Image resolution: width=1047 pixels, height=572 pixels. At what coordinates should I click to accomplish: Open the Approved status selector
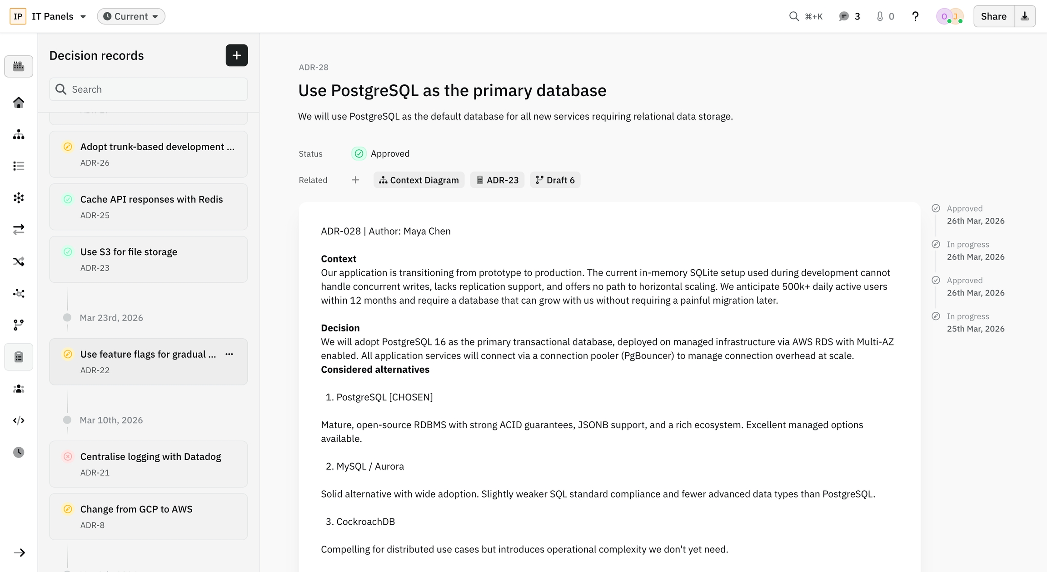pos(381,154)
